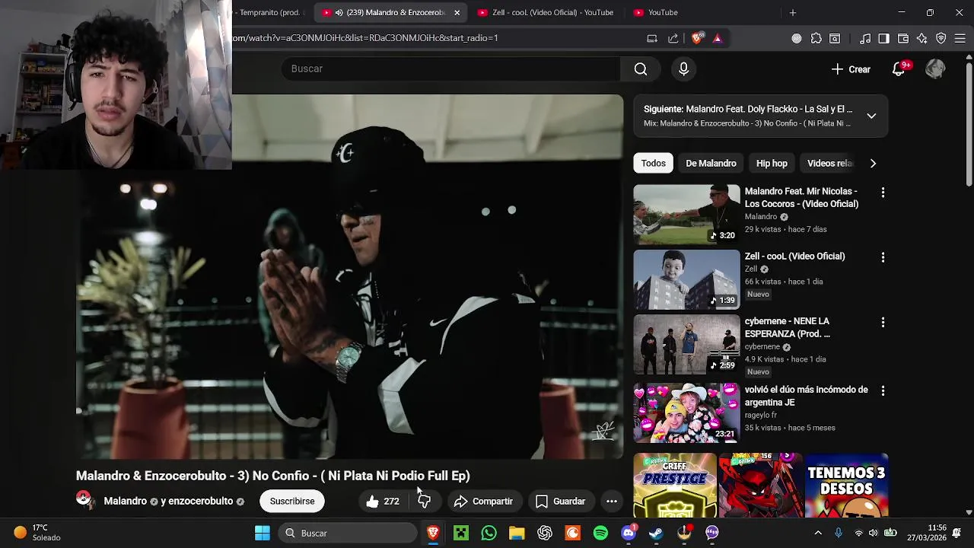Click the Crear button
Viewport: 974px width, 548px height.
tap(851, 69)
